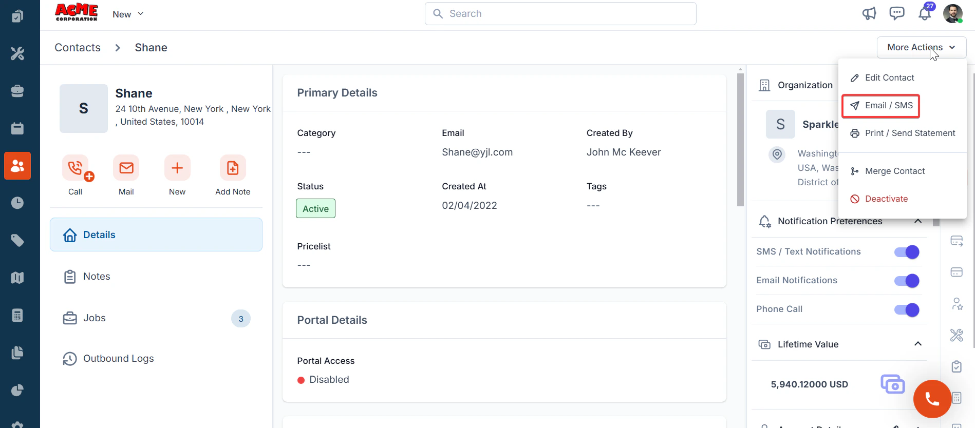975x428 pixels.
Task: Choose Merge Contact option
Action: (x=887, y=171)
